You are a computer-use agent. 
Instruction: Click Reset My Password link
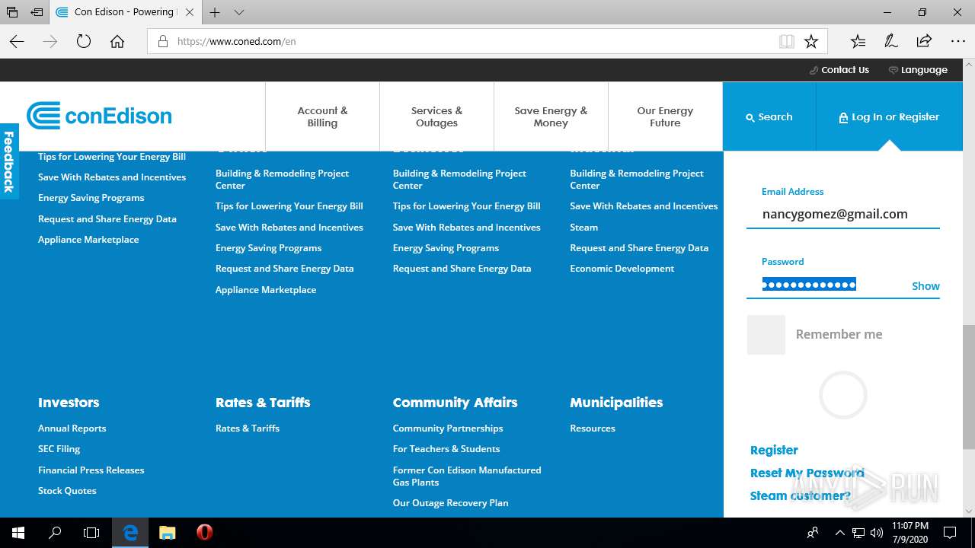point(807,473)
